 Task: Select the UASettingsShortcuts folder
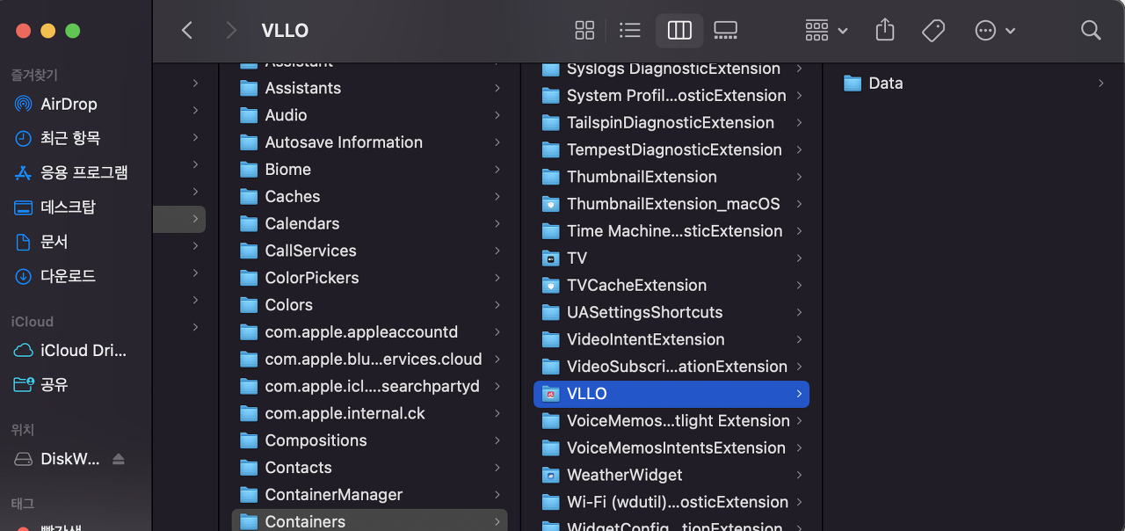[x=671, y=312]
